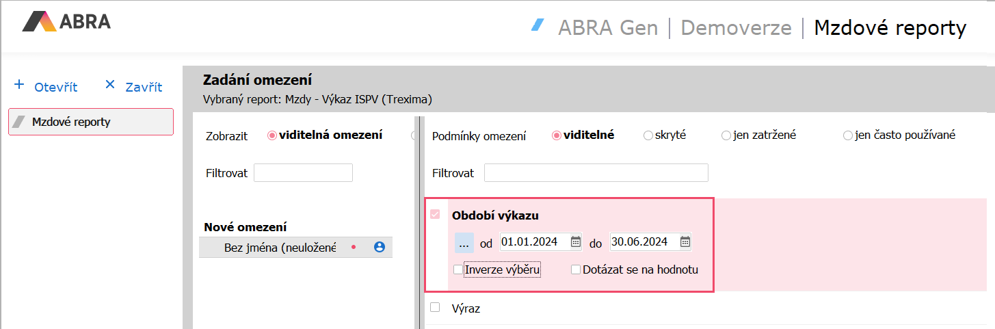Open the calendar picker for the 'od' date

pos(576,241)
